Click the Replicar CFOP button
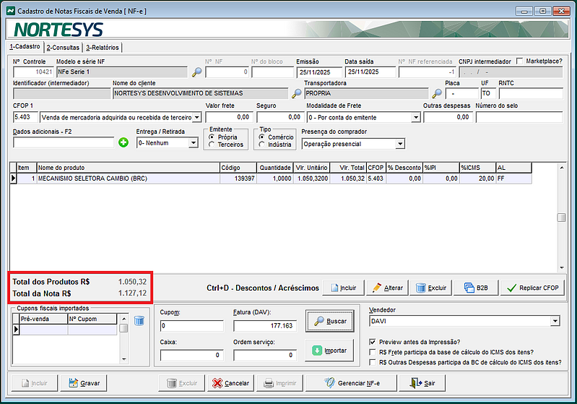This screenshot has width=577, height=404. [x=532, y=288]
